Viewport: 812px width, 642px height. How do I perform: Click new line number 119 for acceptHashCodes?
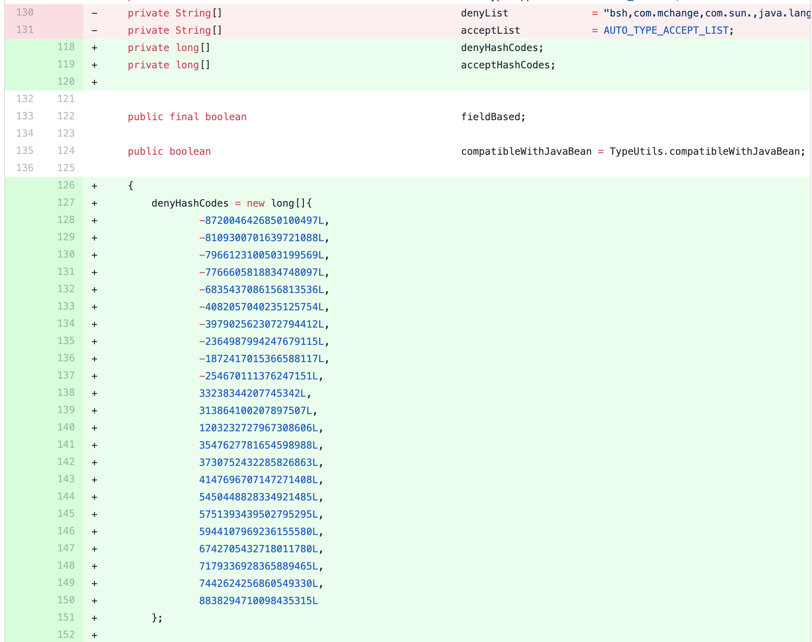coord(66,65)
